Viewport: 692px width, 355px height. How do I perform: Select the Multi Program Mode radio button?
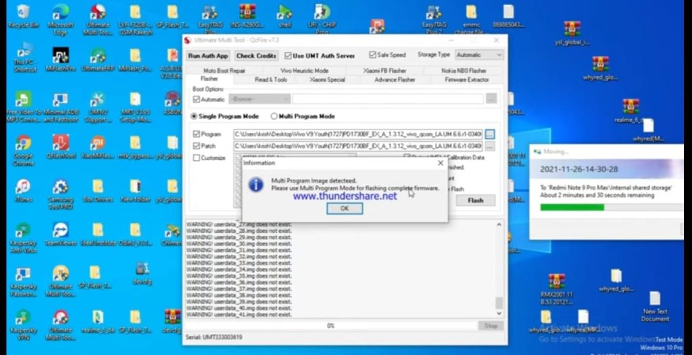click(x=274, y=116)
